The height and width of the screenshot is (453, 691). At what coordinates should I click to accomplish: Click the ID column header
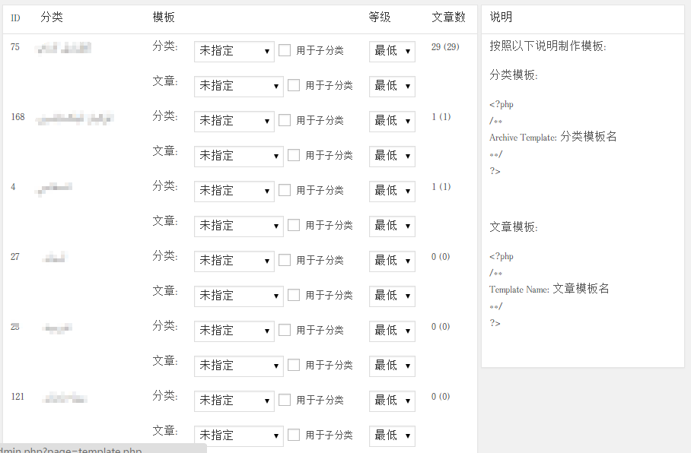click(x=15, y=18)
